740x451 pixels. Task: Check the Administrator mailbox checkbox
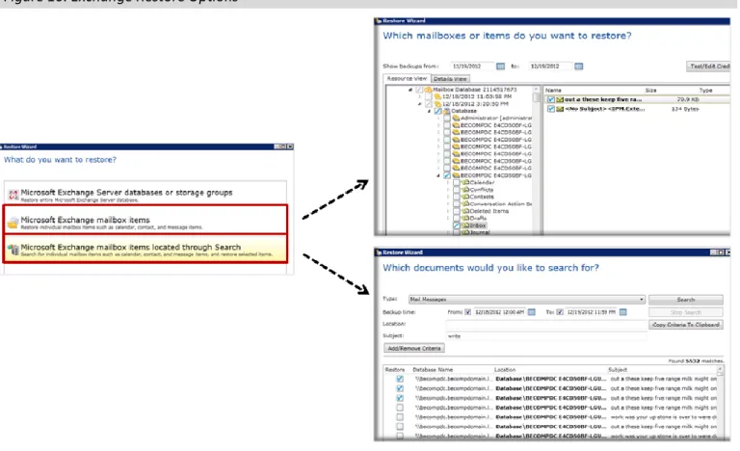446,119
